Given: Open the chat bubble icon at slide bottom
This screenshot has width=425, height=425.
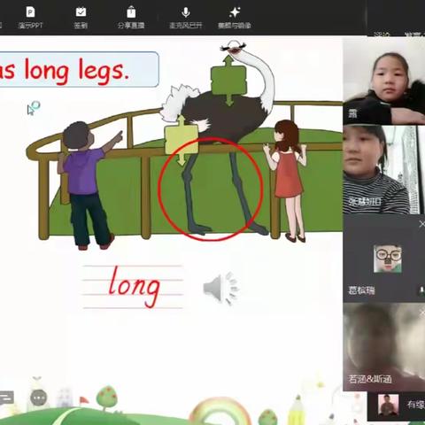Looking at the screenshot, I should tap(6, 398).
